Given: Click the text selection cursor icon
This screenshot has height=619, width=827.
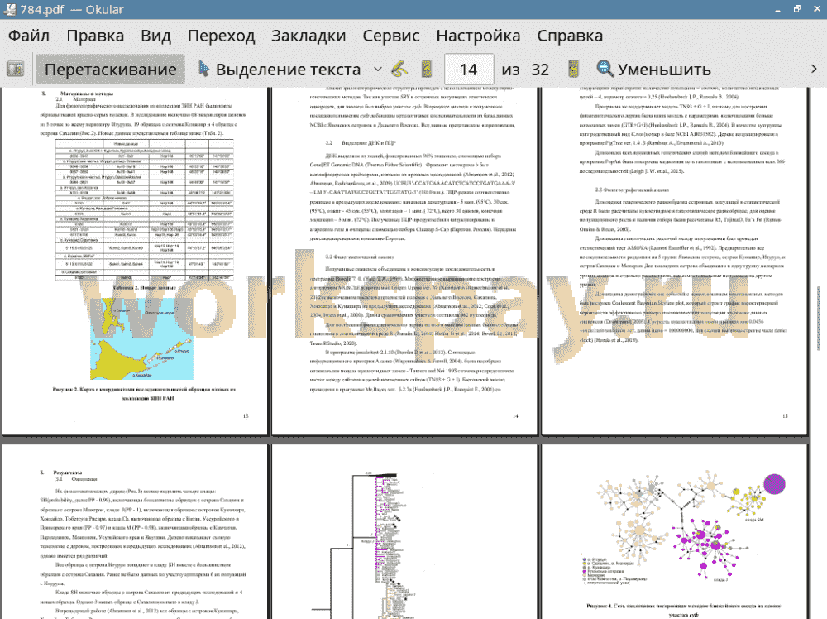Looking at the screenshot, I should 203,69.
